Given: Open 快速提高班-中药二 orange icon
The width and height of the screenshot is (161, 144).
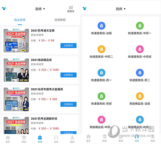Looking at the screenshot, I should tap(101, 49).
